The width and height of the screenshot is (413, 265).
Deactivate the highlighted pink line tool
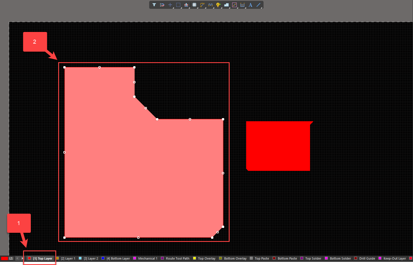coord(234,5)
